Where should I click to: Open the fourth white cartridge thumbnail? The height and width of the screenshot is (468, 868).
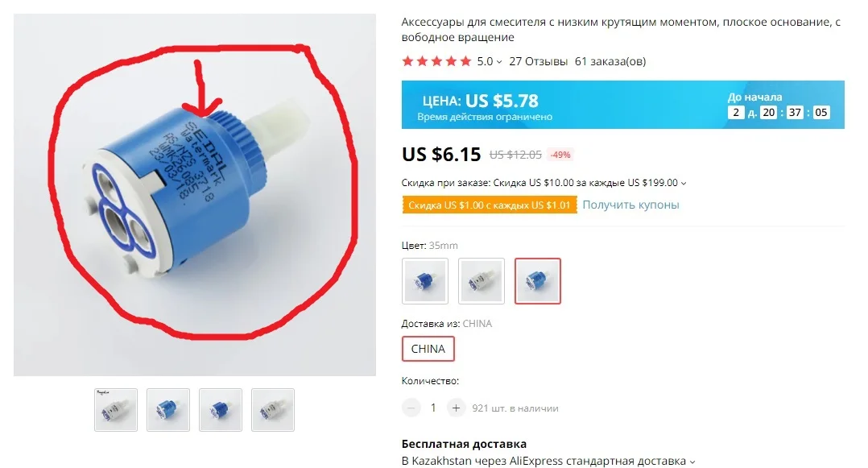tap(273, 410)
